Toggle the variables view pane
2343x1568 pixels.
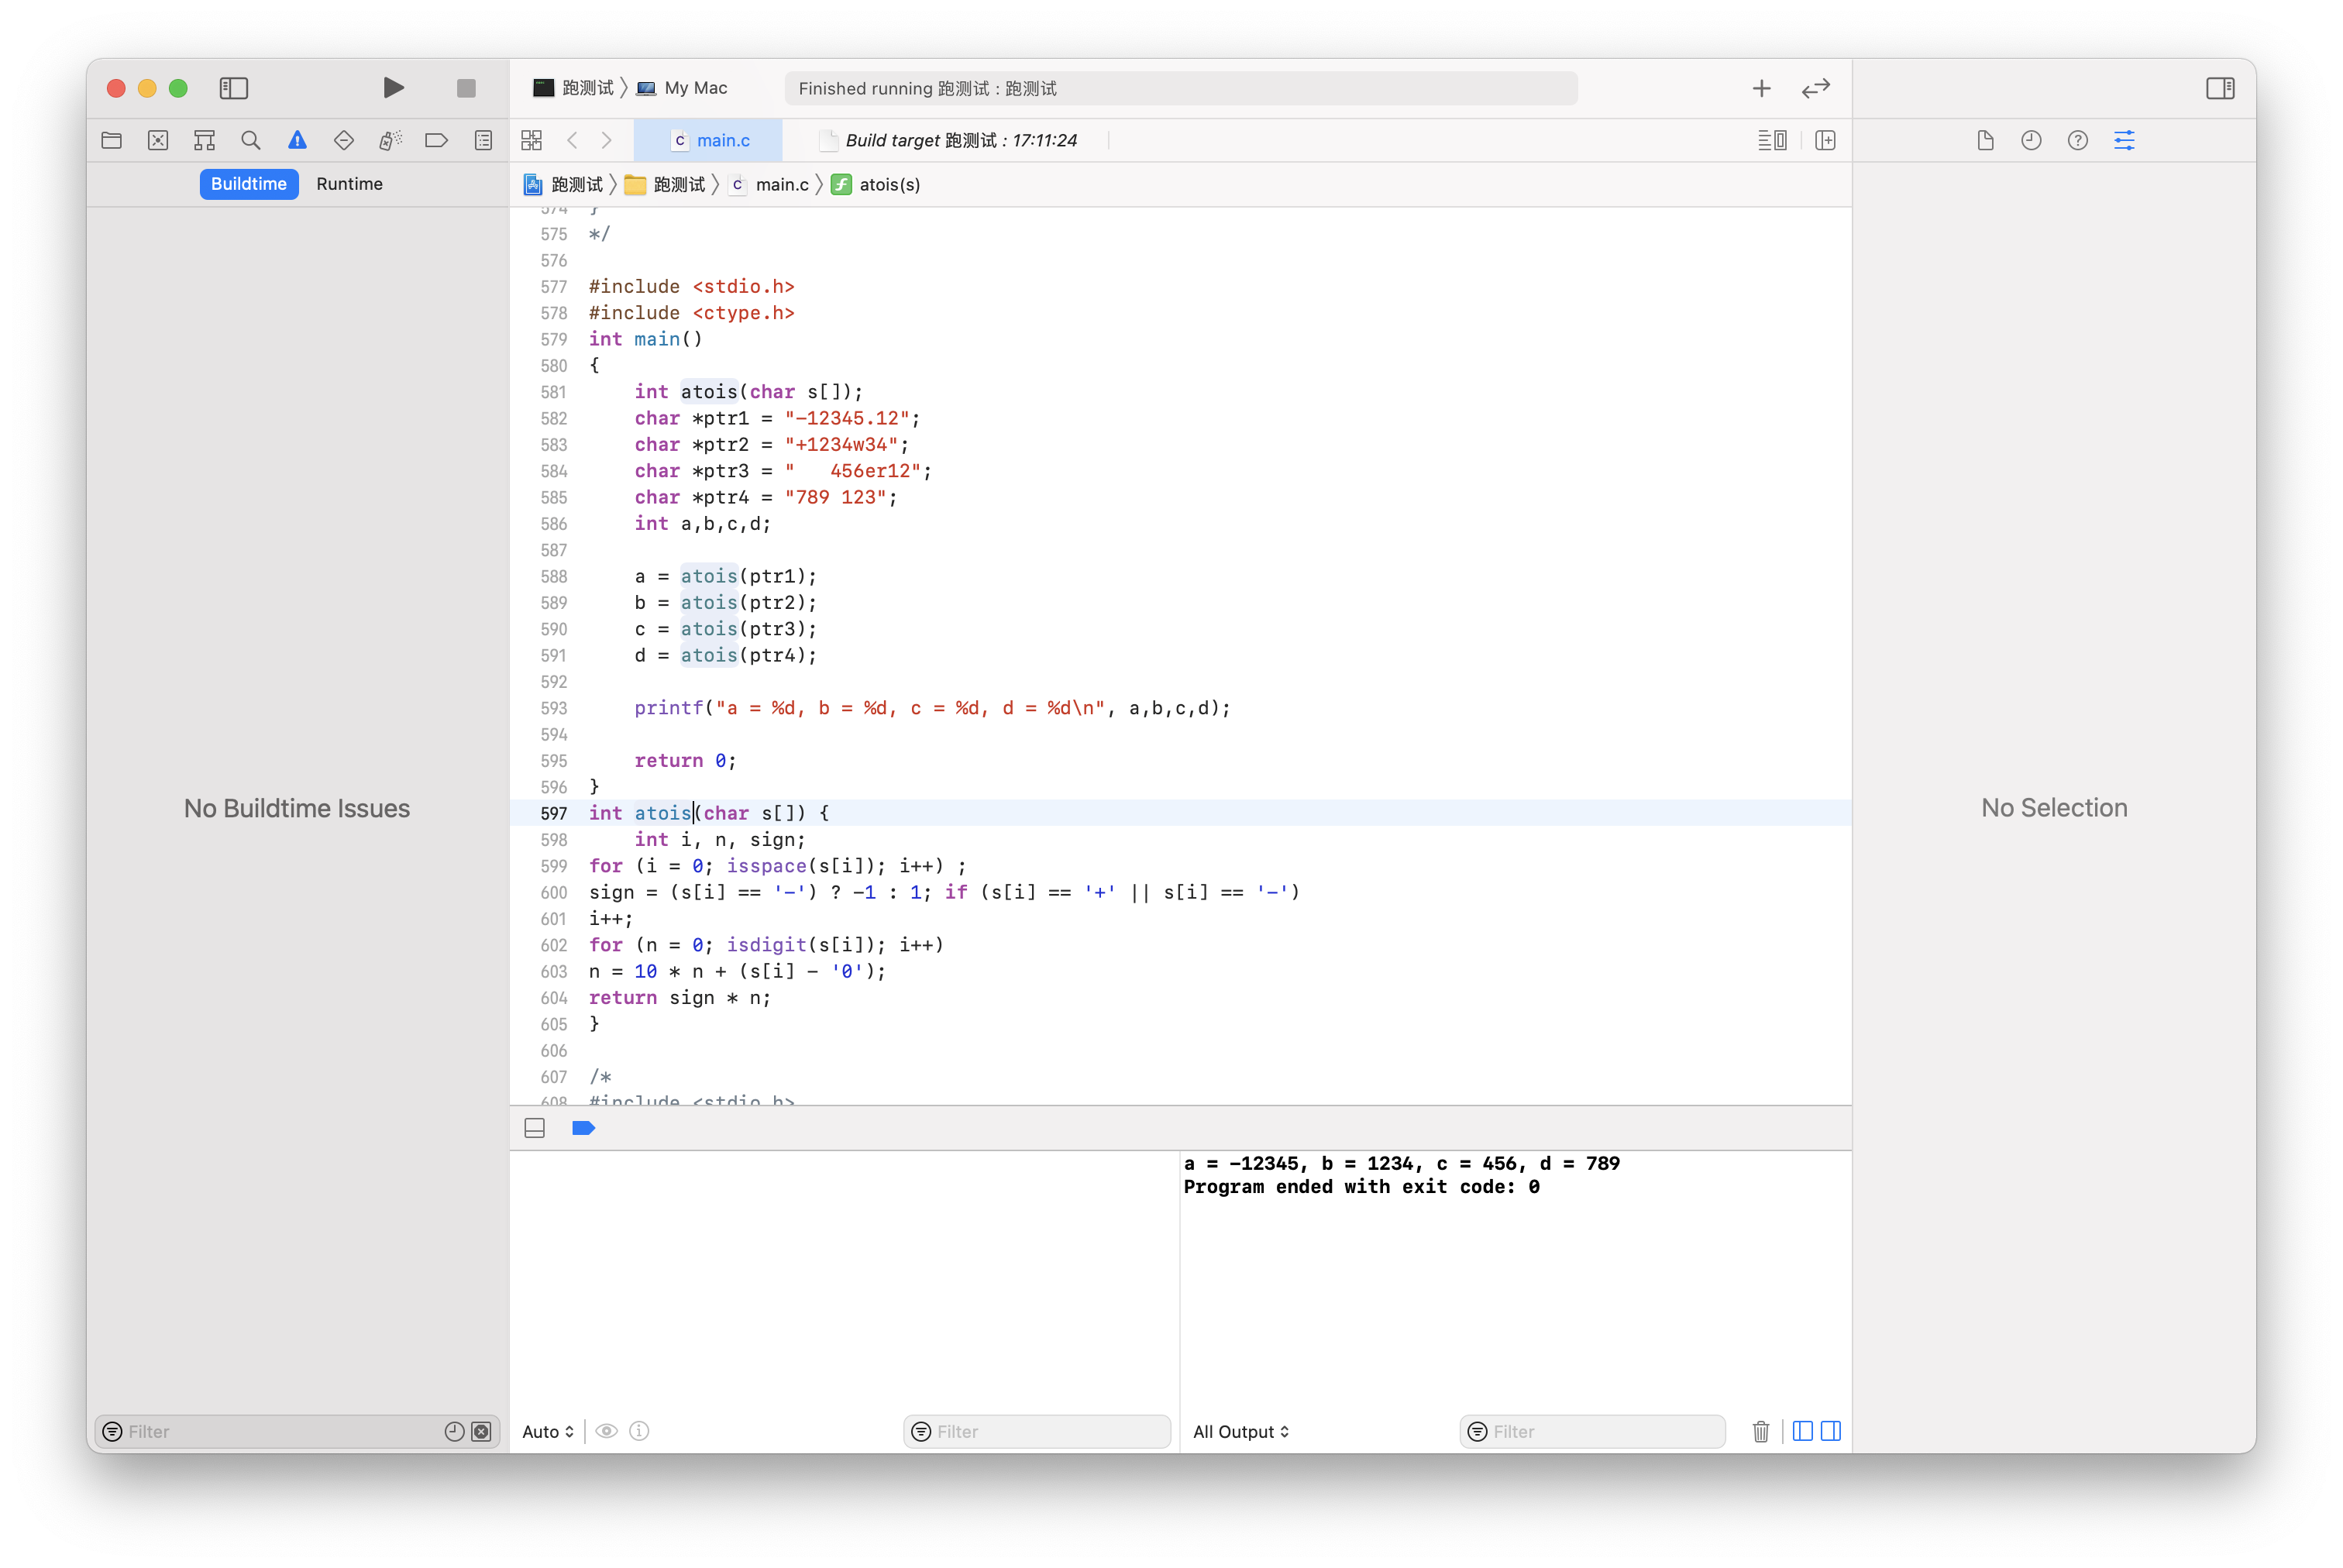click(1802, 1431)
